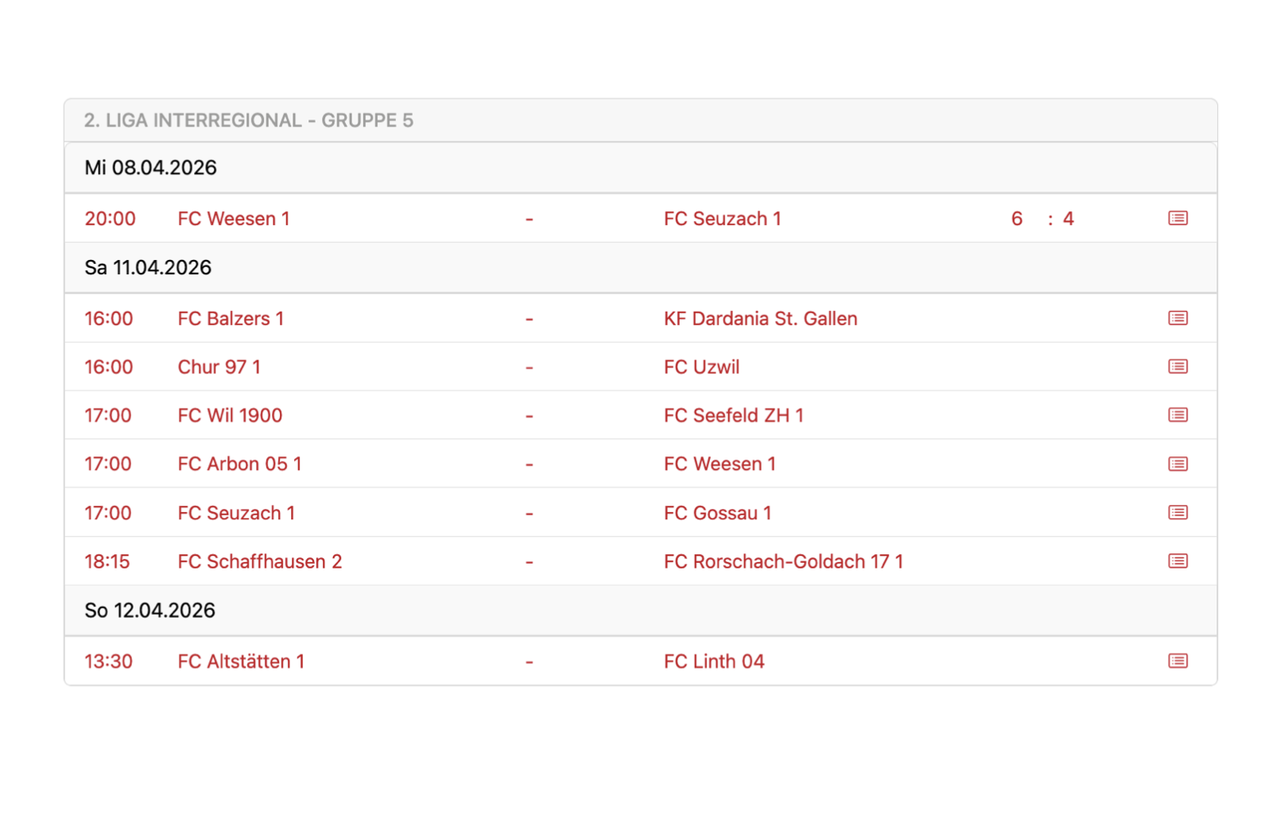Image resolution: width=1272 pixels, height=815 pixels.
Task: Open details icon for Chur 97 1 match
Action: coord(1177,367)
